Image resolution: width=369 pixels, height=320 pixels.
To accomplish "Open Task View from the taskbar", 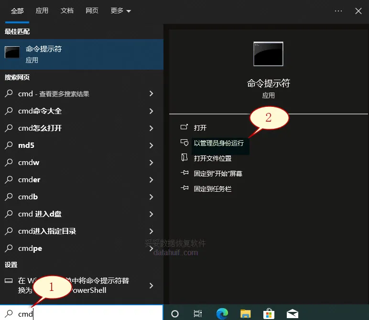I will [x=198, y=313].
